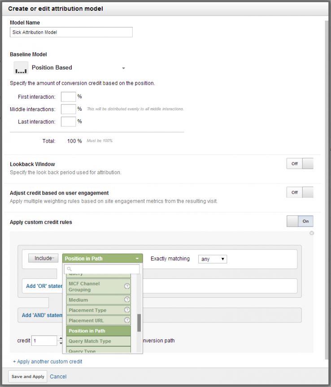
Task: Click Save and Apply button
Action: click(x=28, y=376)
